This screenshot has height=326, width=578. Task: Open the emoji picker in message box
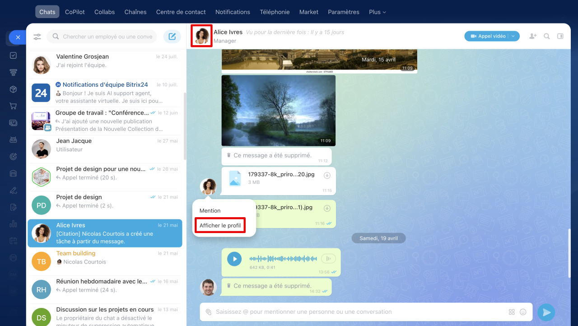coord(523,312)
